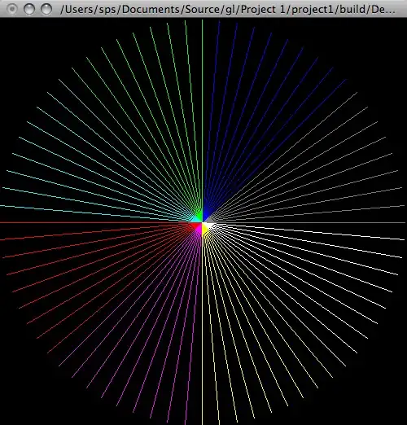Click the vertical green line's top end

click(x=202, y=20)
